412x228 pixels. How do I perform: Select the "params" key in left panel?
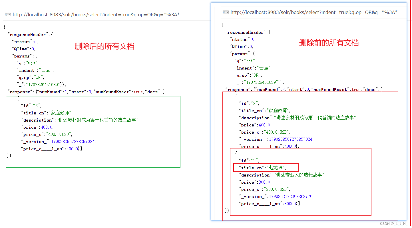[x=22, y=56]
